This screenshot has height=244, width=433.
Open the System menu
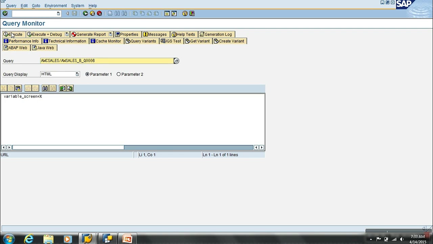click(x=77, y=6)
